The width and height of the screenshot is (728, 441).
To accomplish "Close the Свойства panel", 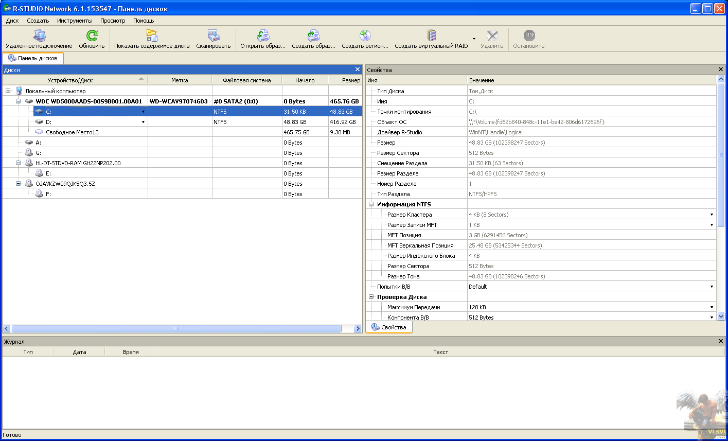I will coord(721,69).
